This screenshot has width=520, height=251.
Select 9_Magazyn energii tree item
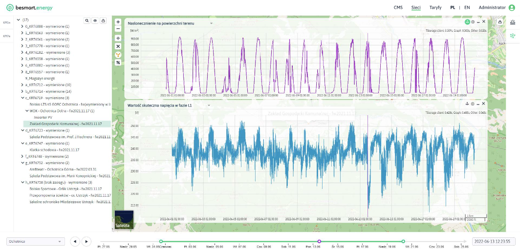(40, 78)
